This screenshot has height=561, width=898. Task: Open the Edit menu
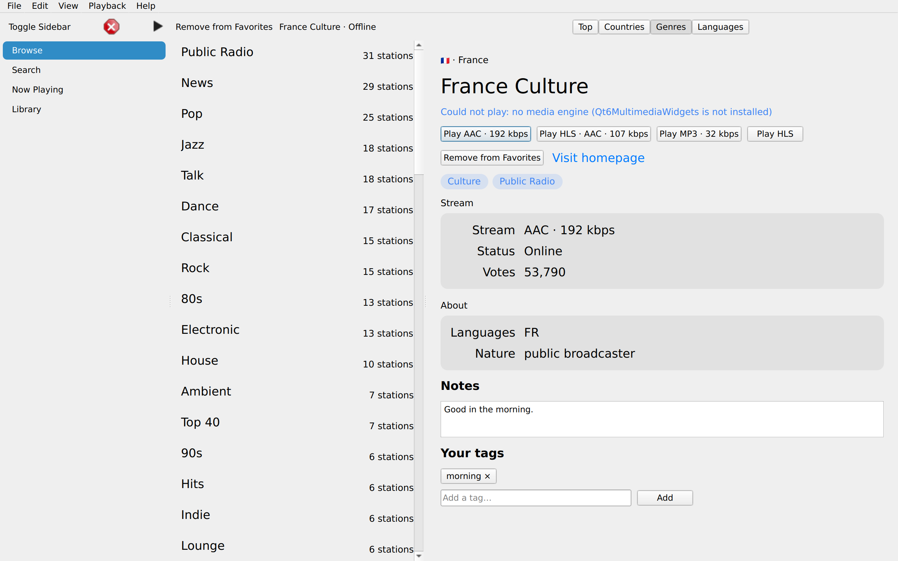tap(40, 6)
